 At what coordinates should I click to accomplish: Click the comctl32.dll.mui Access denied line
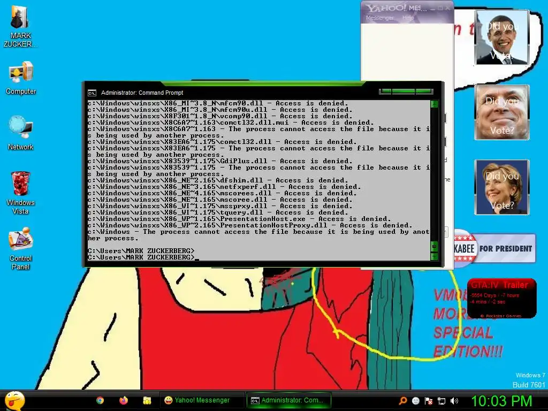(231, 123)
